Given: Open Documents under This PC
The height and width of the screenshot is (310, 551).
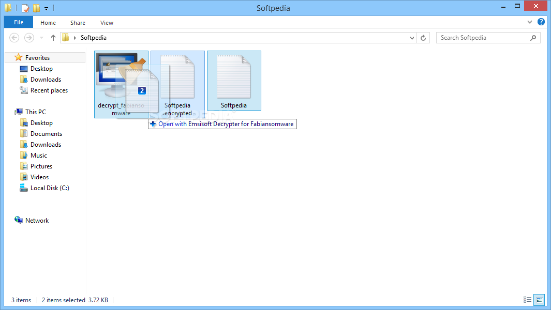Looking at the screenshot, I should [46, 134].
